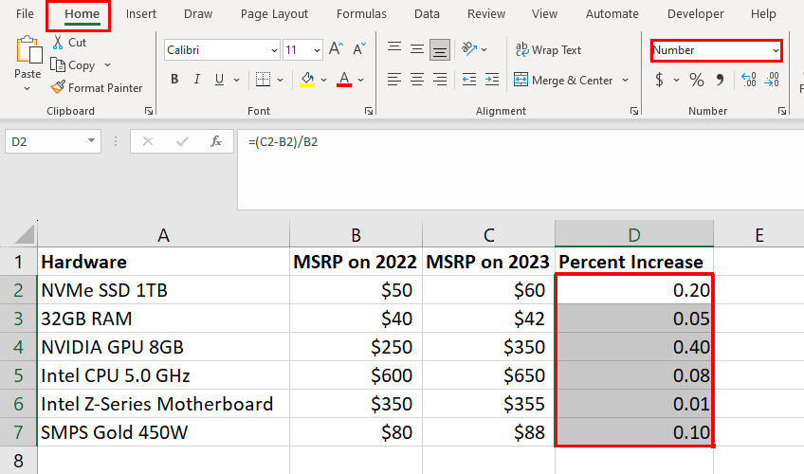Apply the yellow Fill Color swatch
The height and width of the screenshot is (474, 804).
click(x=307, y=80)
